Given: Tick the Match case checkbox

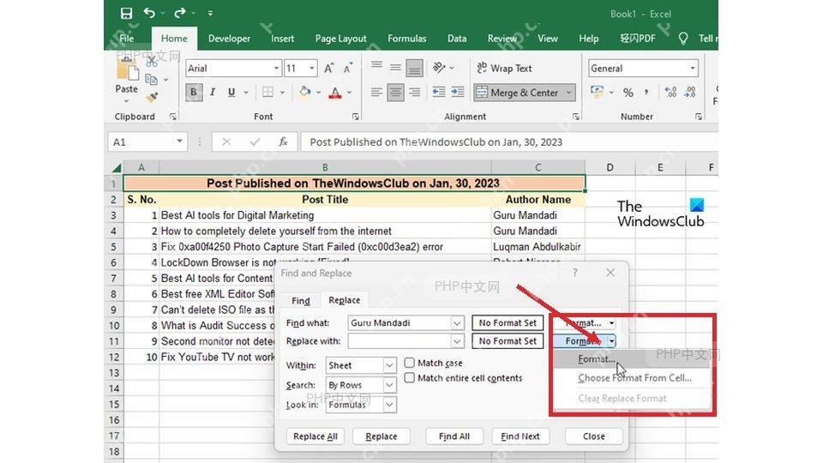Looking at the screenshot, I should [410, 363].
